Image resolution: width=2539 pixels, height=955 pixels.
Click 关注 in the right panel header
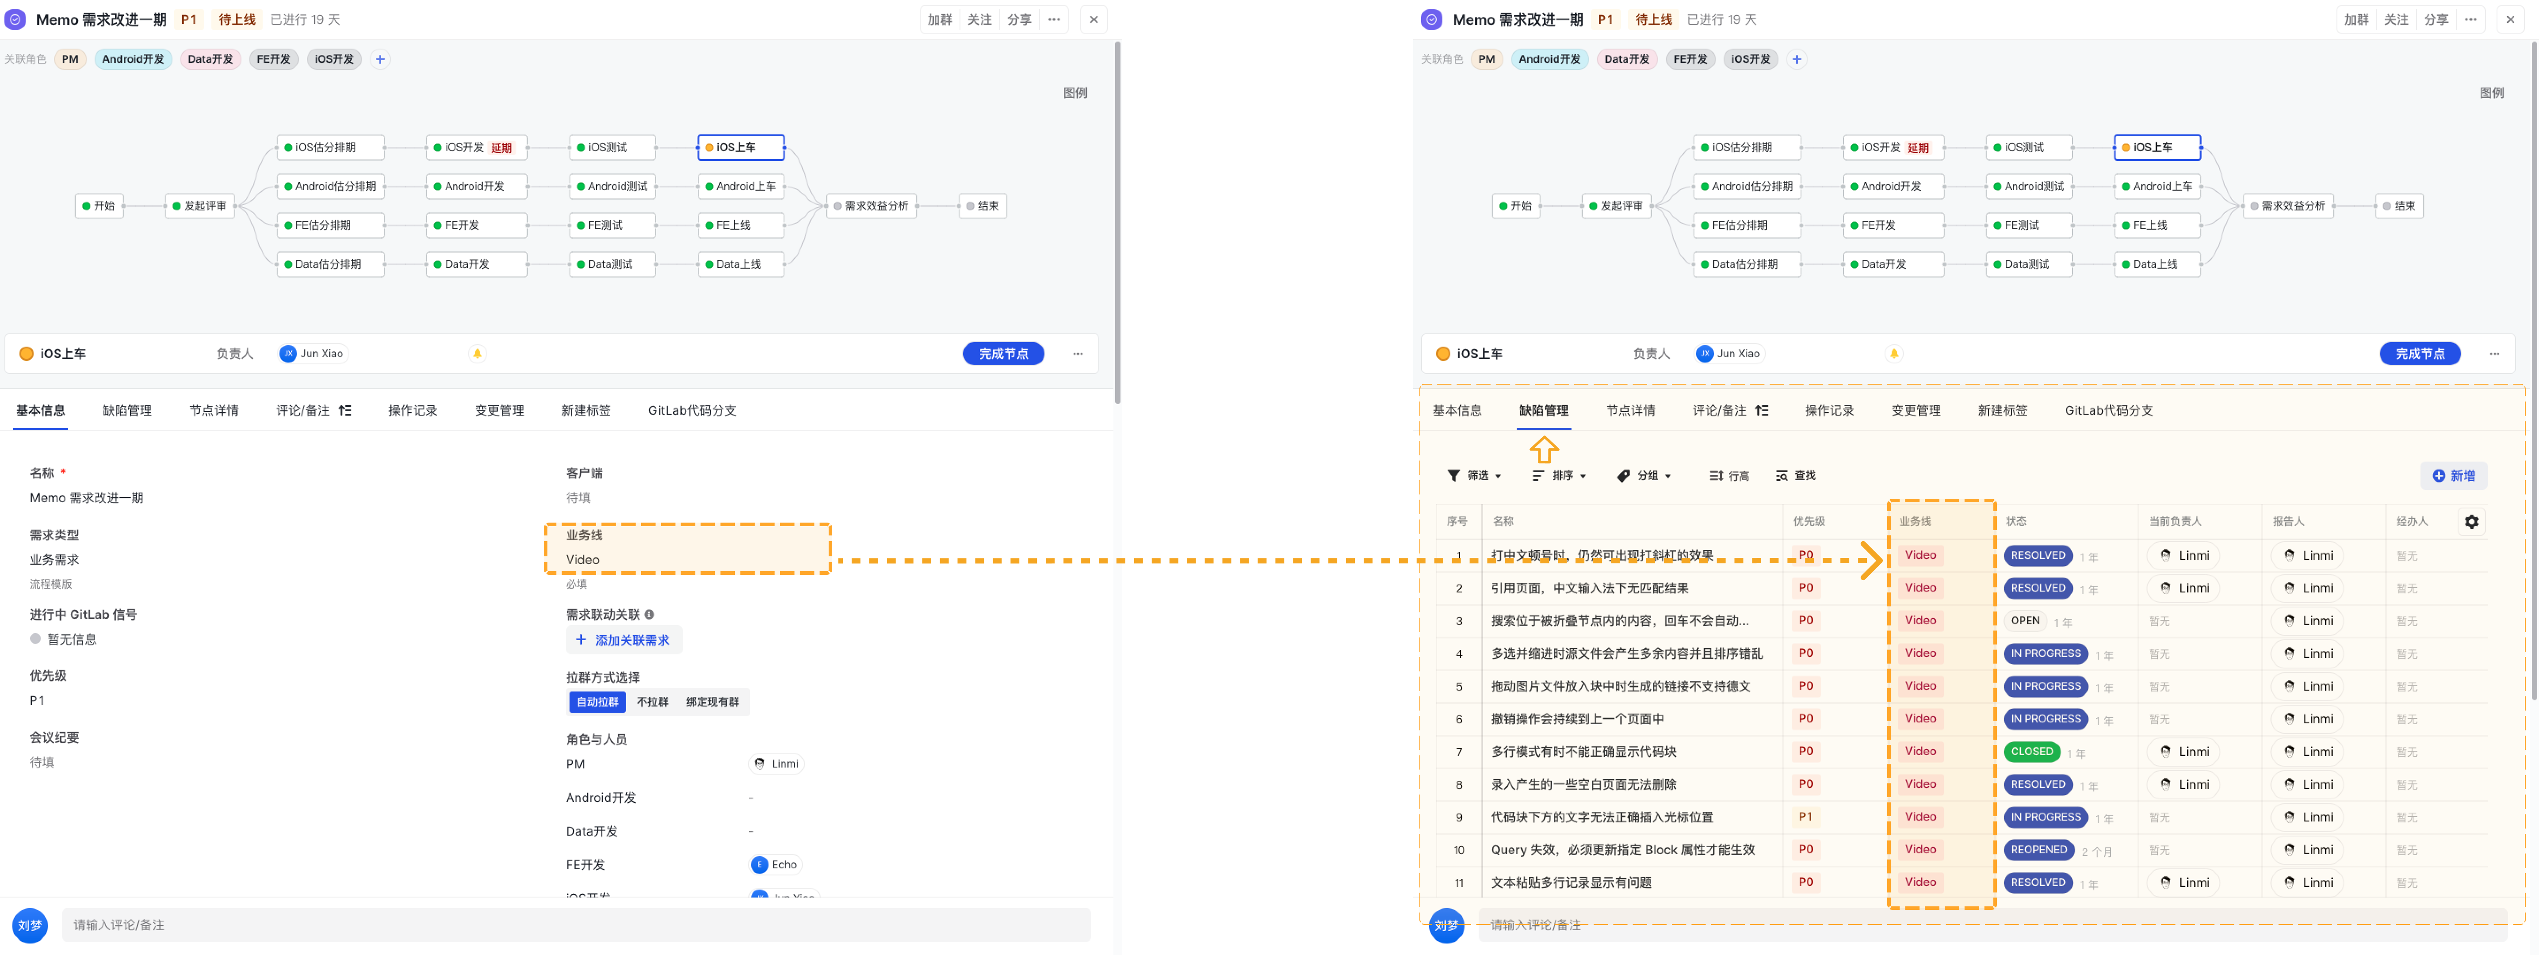coord(2396,20)
